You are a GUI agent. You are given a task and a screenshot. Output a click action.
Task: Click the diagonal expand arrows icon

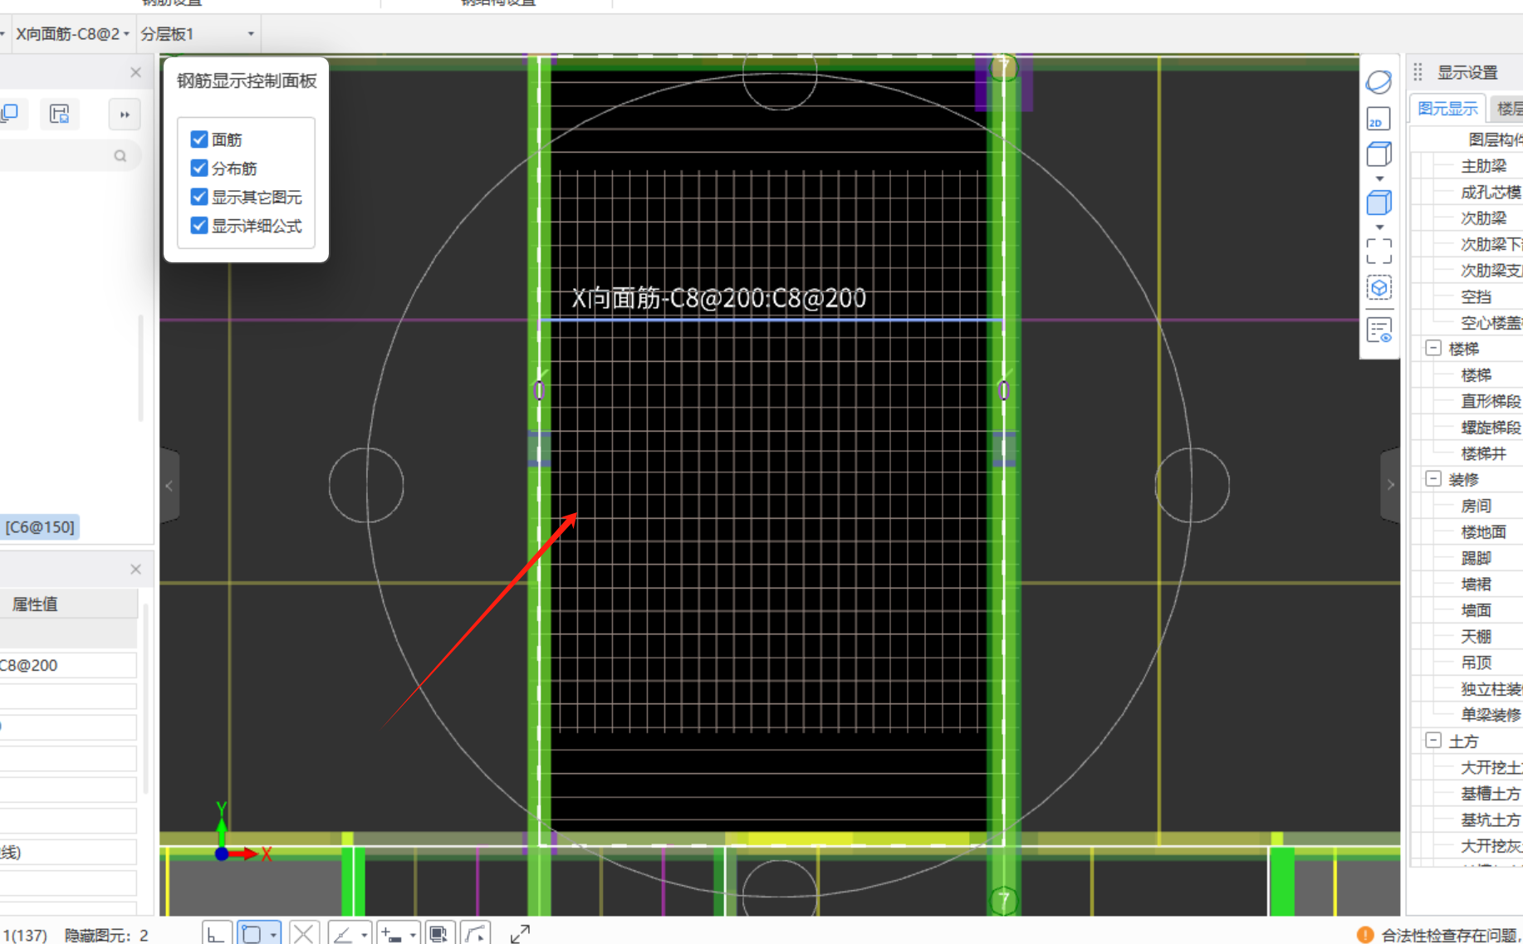(520, 934)
